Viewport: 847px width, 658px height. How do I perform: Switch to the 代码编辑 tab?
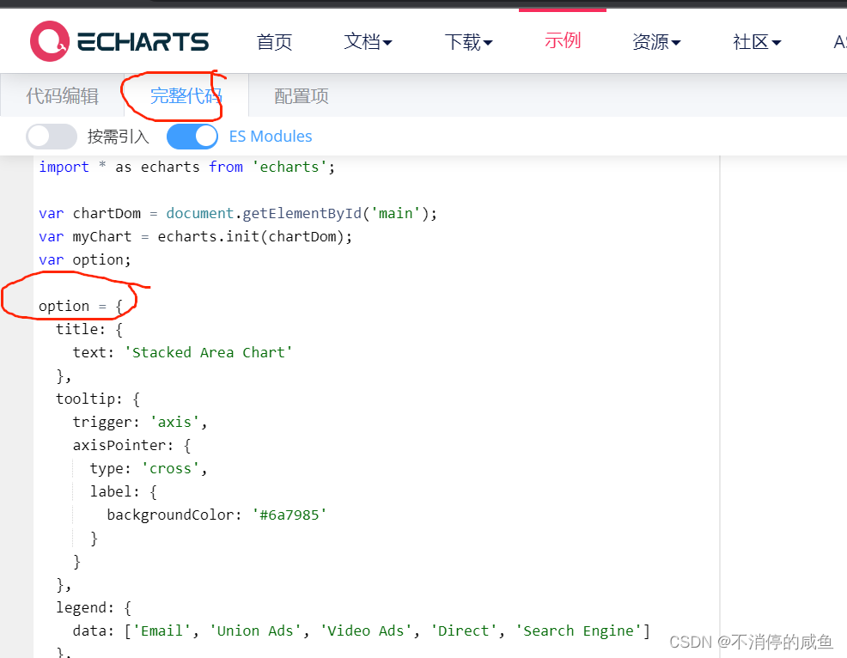[62, 95]
